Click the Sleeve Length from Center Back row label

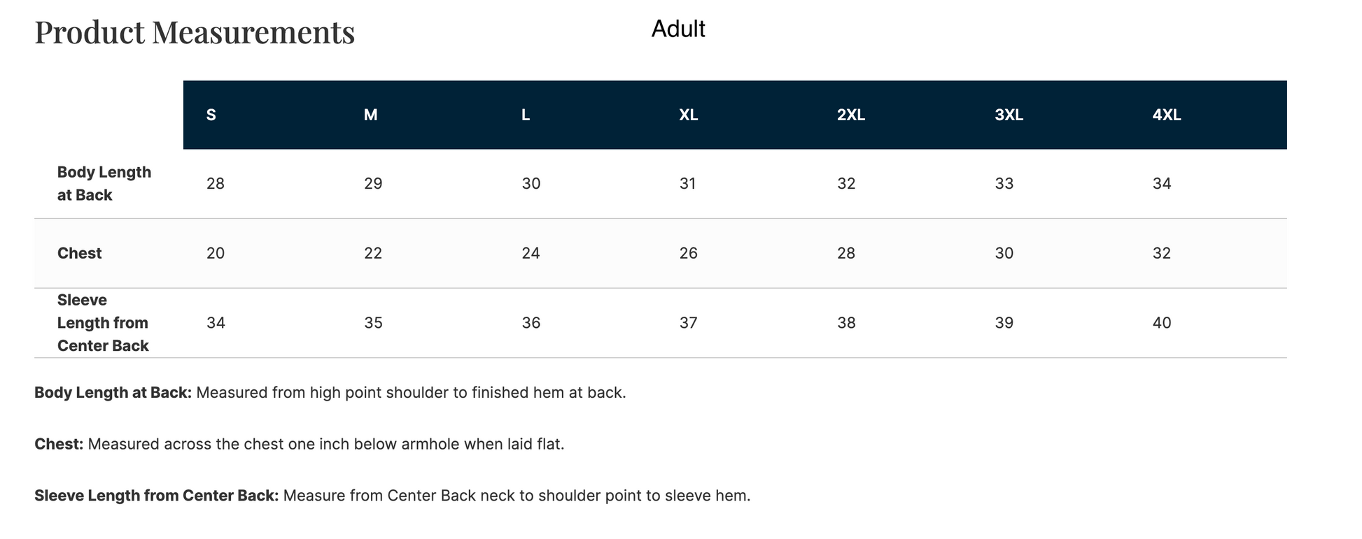103,323
